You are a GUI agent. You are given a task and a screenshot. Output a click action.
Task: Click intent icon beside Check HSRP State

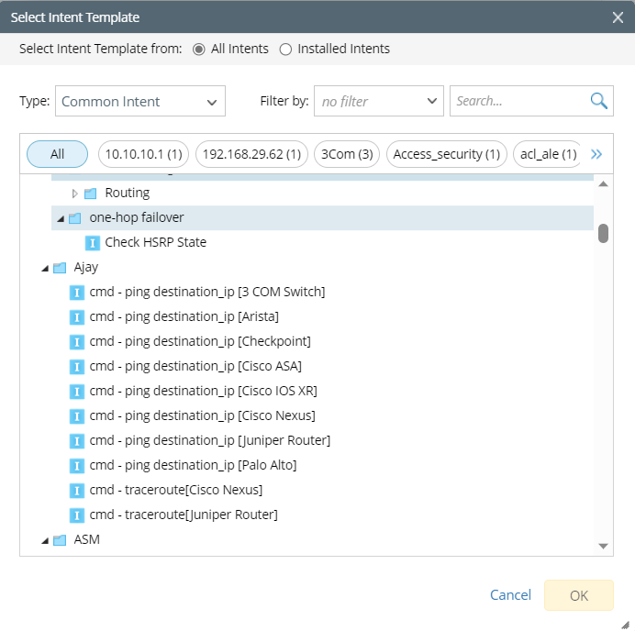click(93, 243)
